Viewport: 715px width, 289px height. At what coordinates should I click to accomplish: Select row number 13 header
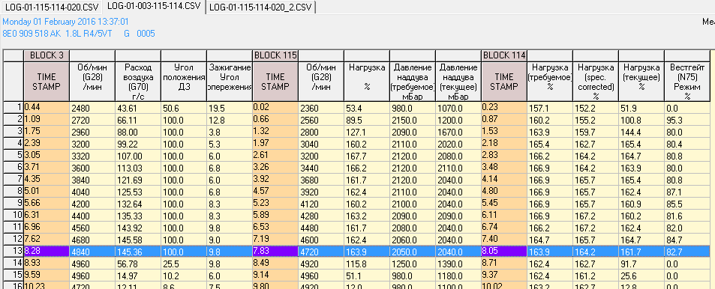(x=14, y=251)
